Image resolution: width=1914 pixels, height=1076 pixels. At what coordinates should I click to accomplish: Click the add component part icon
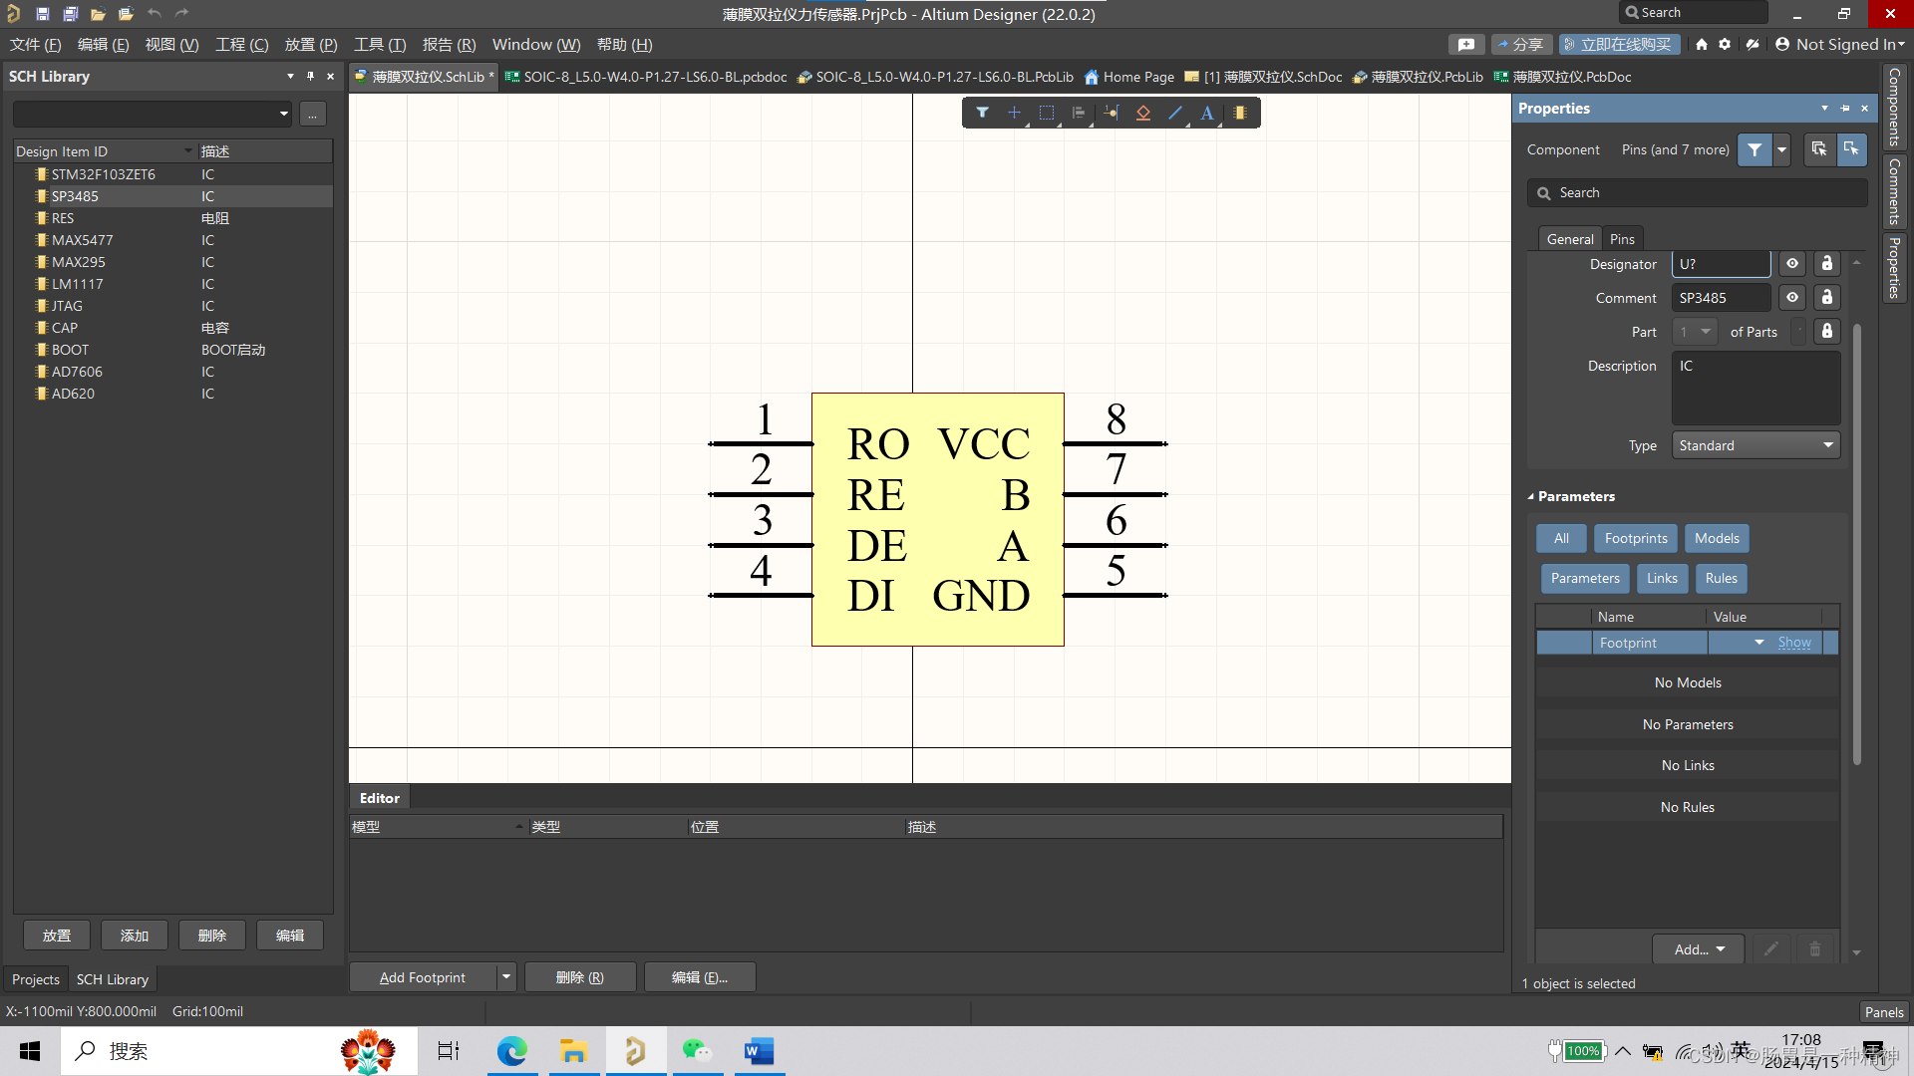point(1239,113)
